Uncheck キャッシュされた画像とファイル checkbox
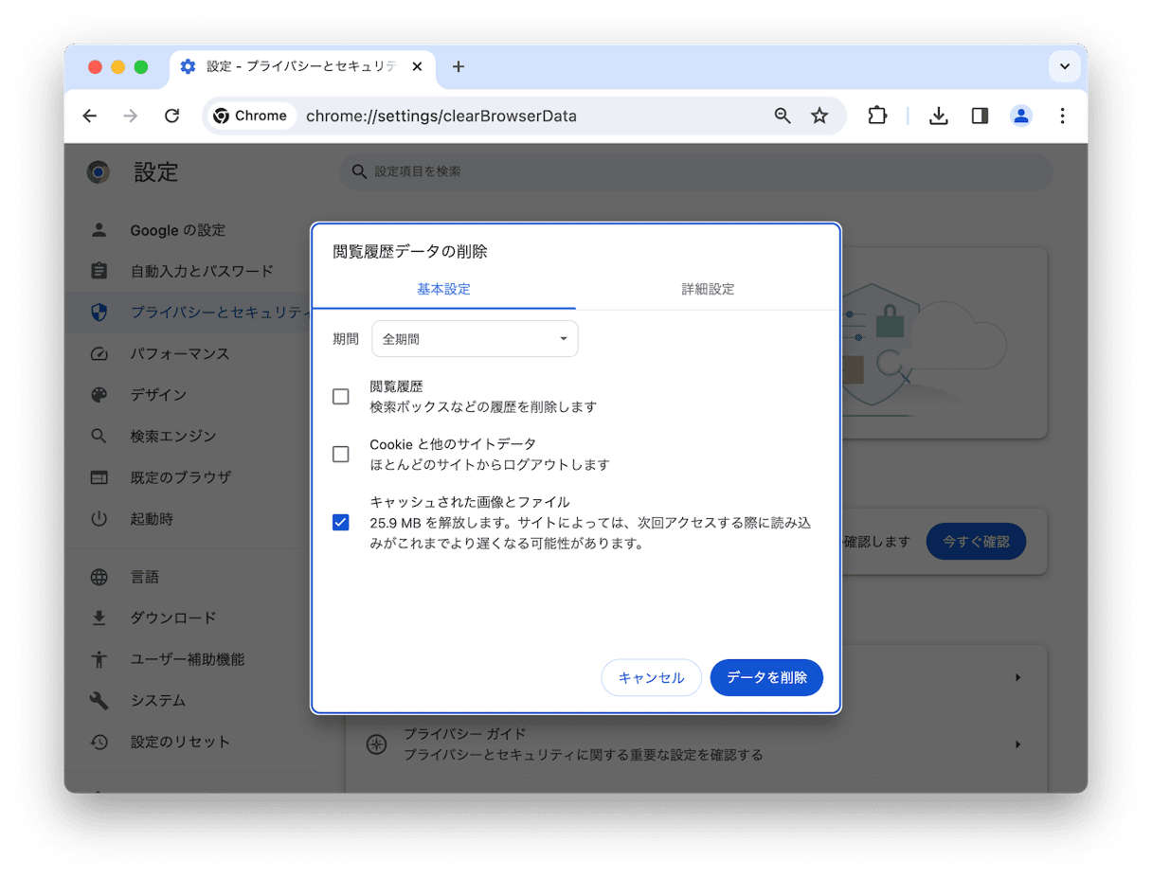The height and width of the screenshot is (878, 1152). click(x=341, y=523)
